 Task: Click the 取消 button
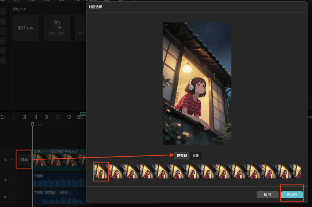click(268, 195)
